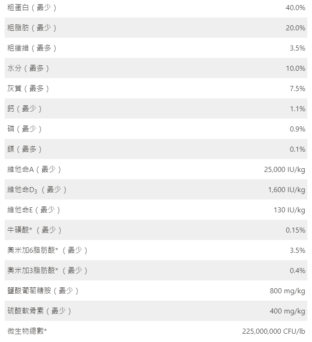Select the 20.0% value
The image size is (312, 342).
(x=295, y=28)
